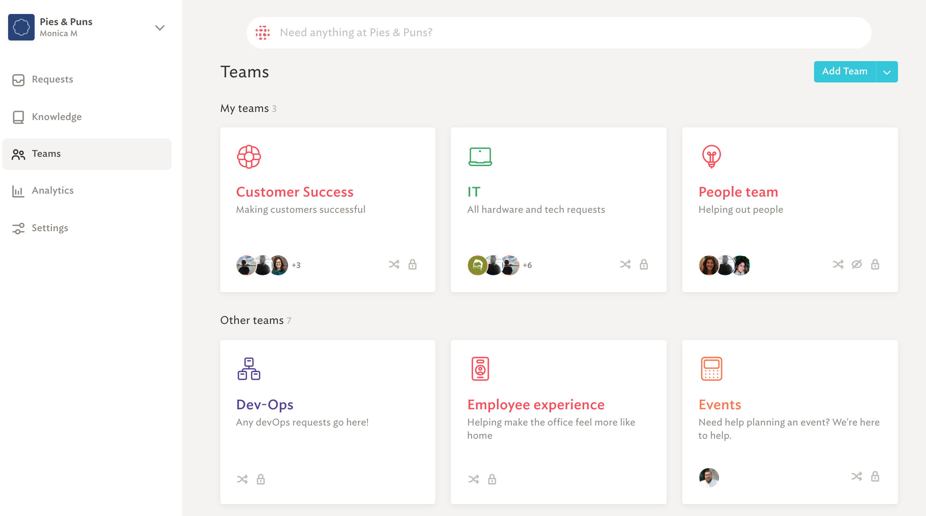The width and height of the screenshot is (926, 516).
Task: Toggle the lock icon on Customer Success card
Action: (412, 264)
